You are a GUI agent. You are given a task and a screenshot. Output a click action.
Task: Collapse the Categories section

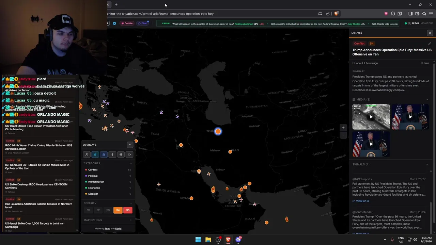coord(108,163)
